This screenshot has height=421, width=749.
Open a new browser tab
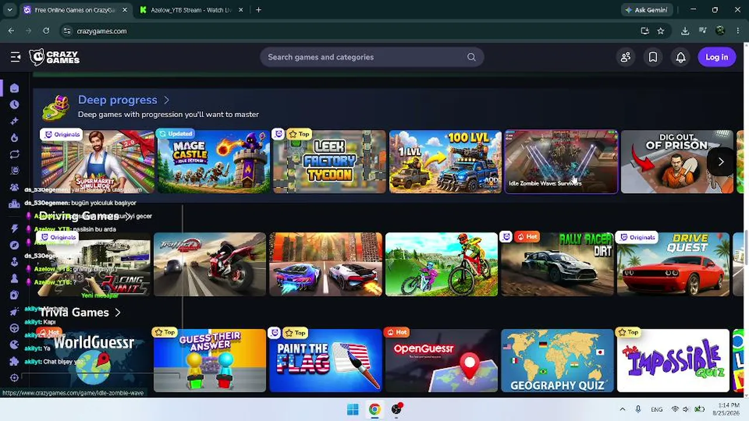[x=259, y=10]
